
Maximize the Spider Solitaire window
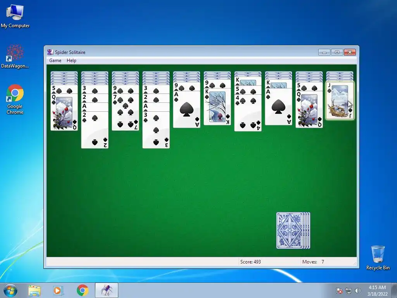click(x=337, y=52)
